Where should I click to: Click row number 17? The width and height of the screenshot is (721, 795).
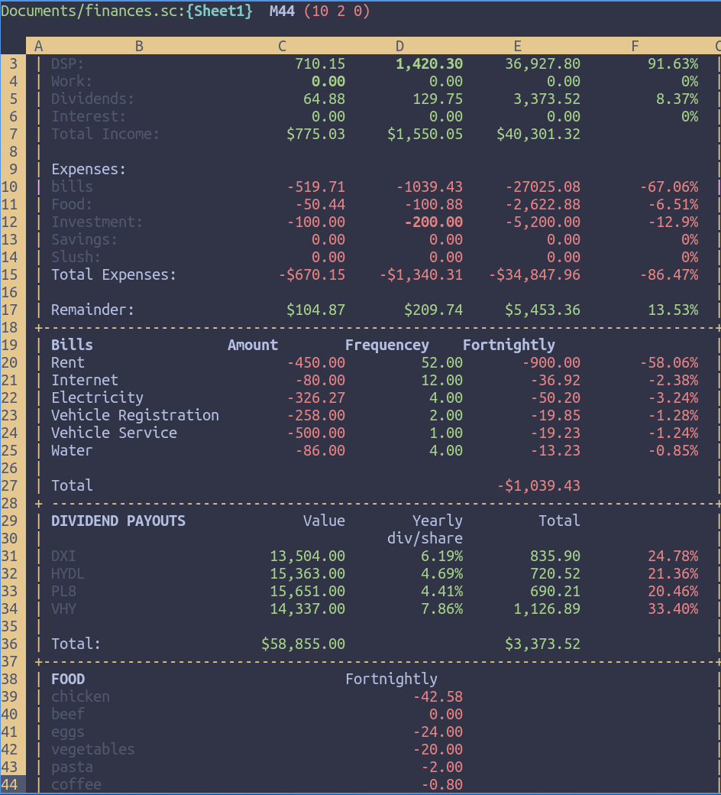pyautogui.click(x=10, y=310)
